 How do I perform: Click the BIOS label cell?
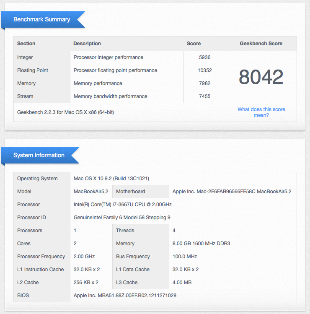pos(42,296)
